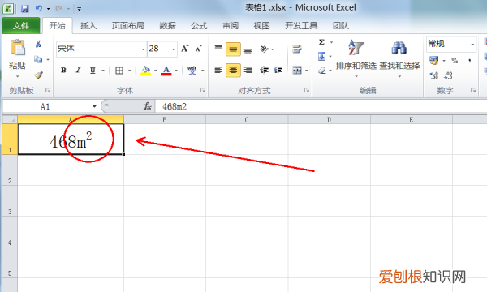Viewport: 487px width, 292px height.
Task: Switch to the 插入 Insert tab
Action: tap(88, 26)
